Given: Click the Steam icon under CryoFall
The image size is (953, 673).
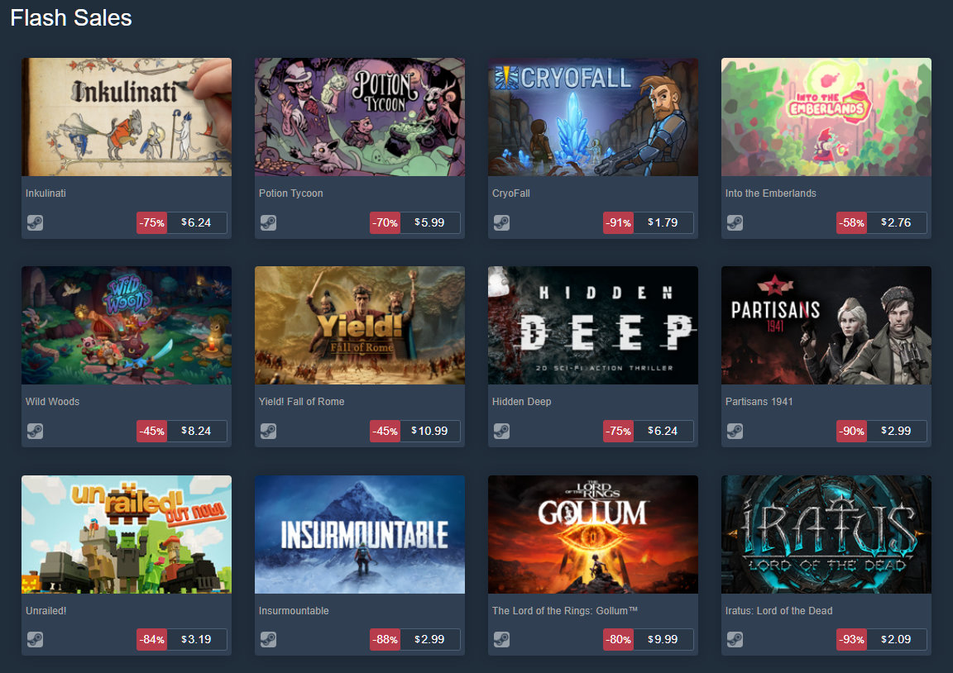Looking at the screenshot, I should 502,223.
